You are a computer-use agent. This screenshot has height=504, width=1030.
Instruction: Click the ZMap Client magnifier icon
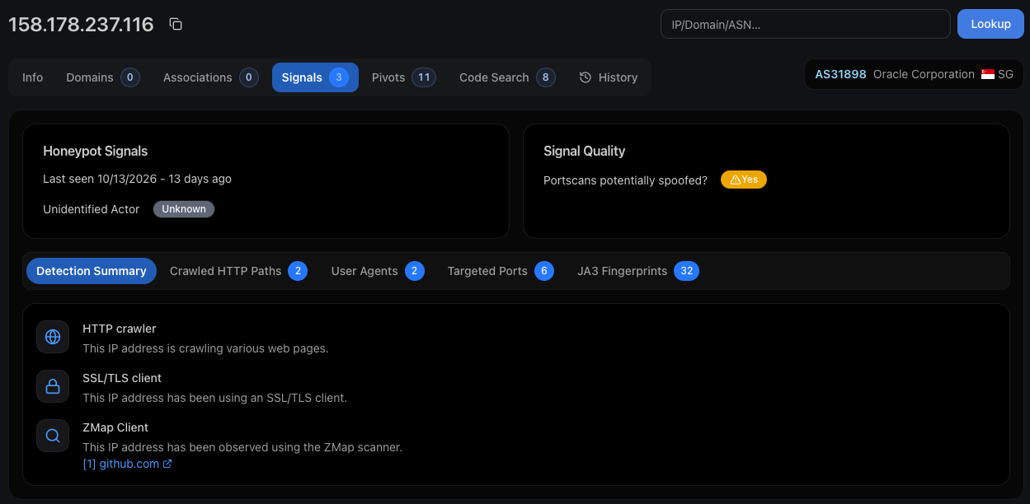coord(53,436)
